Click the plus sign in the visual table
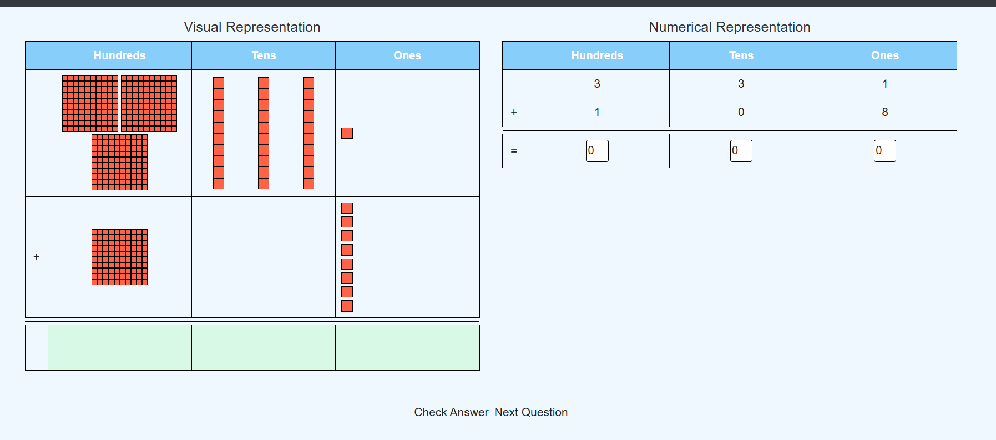This screenshot has width=996, height=440. click(x=36, y=257)
